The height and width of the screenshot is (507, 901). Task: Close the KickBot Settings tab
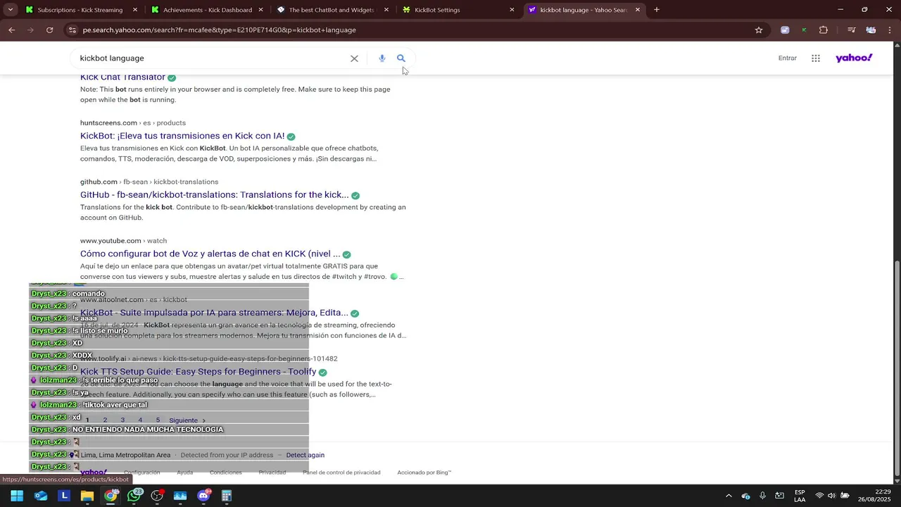(x=512, y=10)
